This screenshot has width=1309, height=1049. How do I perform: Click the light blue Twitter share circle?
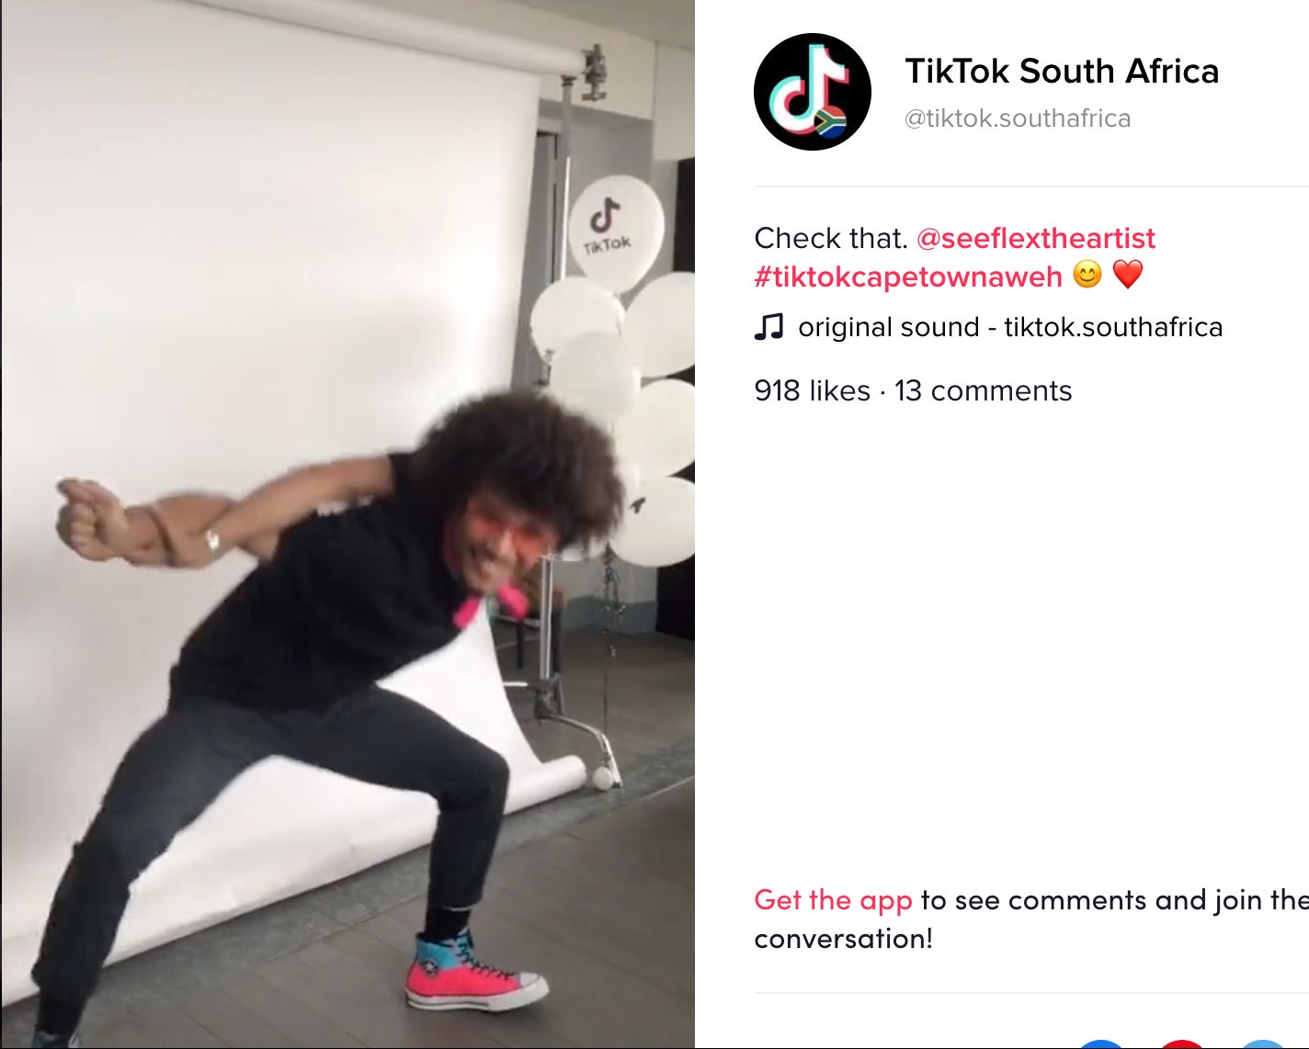[1264, 1044]
